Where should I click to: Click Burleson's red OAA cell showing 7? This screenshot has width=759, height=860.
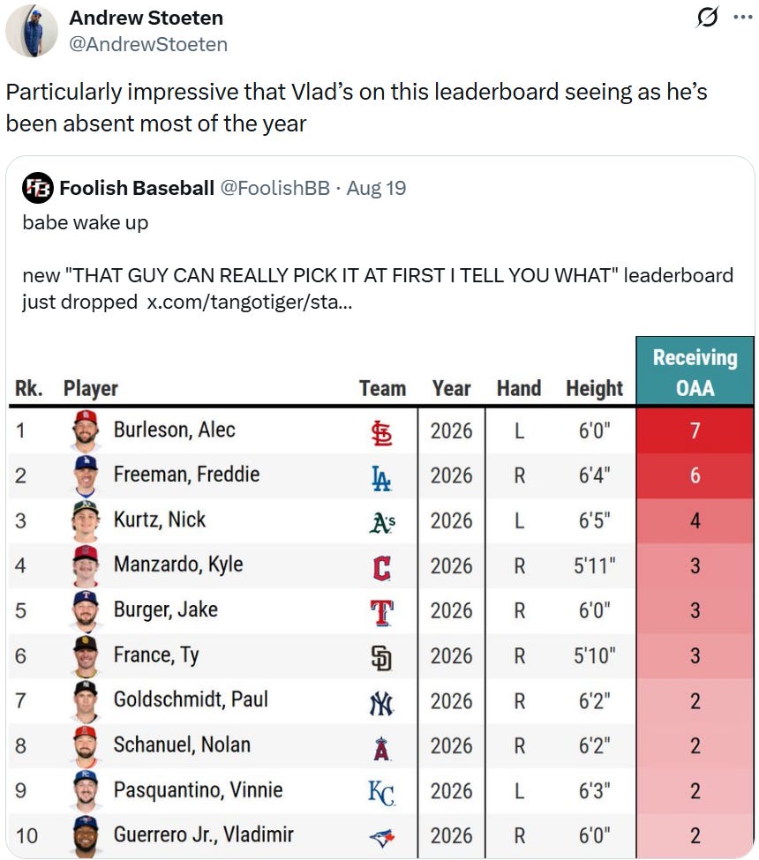[x=695, y=430]
